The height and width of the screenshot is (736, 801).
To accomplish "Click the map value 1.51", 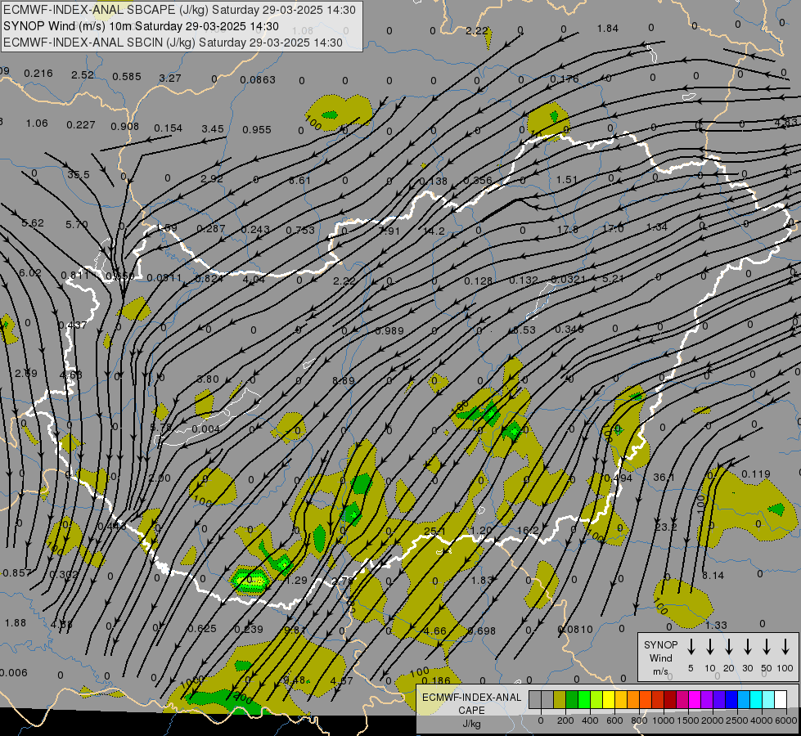I will point(567,180).
